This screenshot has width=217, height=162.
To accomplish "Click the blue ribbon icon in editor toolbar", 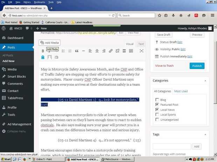I will point(43,57).
